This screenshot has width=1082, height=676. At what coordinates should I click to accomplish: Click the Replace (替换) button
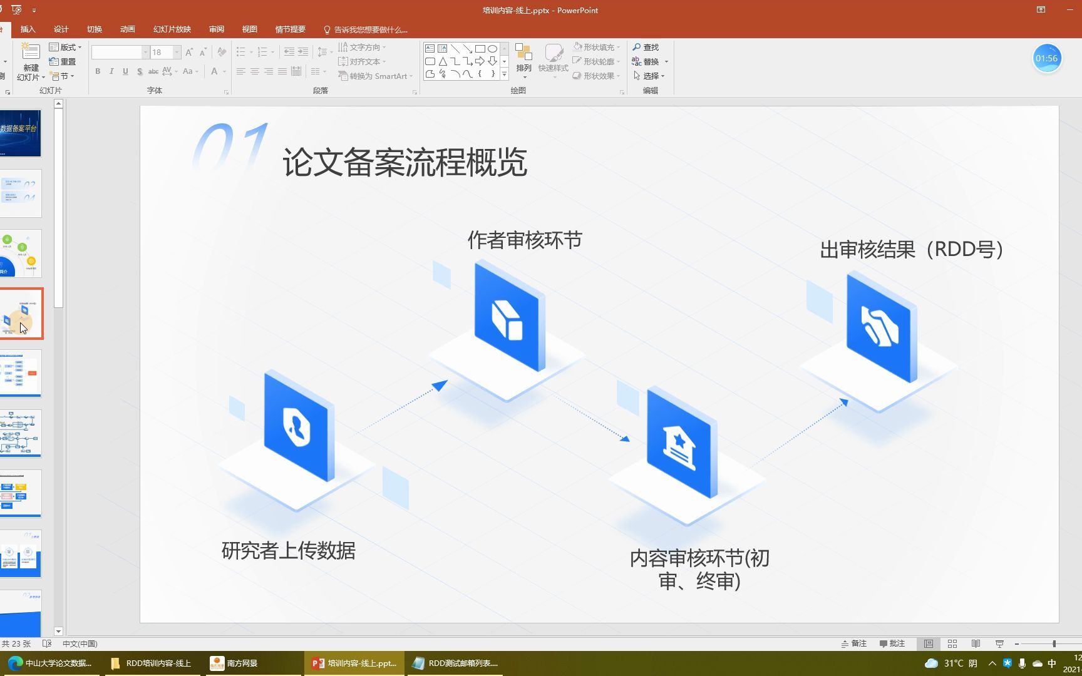[x=646, y=61]
